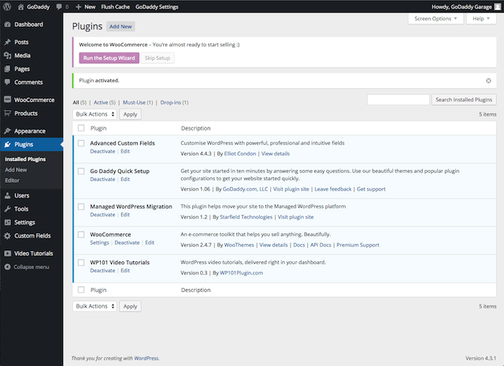Click the Add New button beside Plugins heading
Screen dimensions: 504x366
[x=120, y=27]
